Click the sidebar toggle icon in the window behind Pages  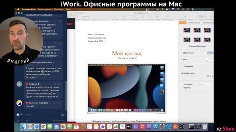[x=72, y=15]
